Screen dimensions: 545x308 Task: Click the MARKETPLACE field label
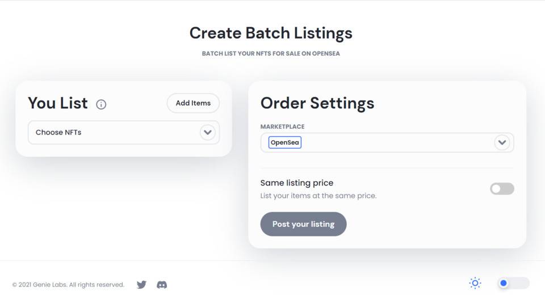tap(282, 126)
